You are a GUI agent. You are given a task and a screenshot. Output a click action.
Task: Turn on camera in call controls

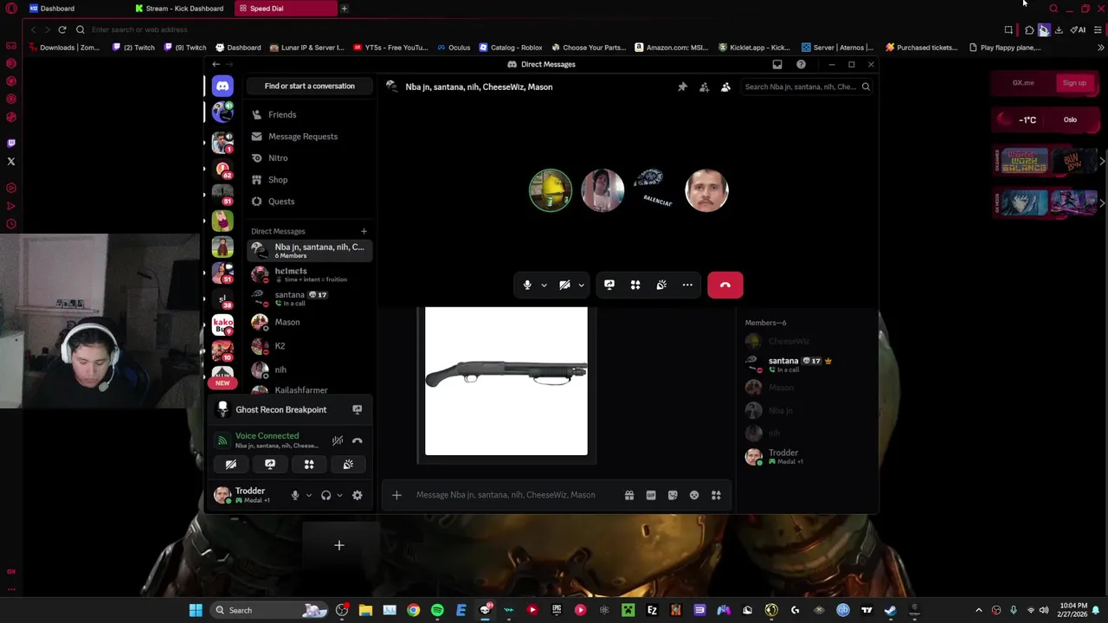564,285
